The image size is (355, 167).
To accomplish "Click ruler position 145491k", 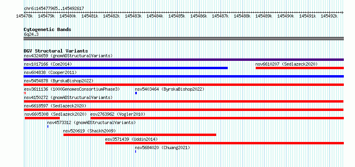I will (308, 16).
